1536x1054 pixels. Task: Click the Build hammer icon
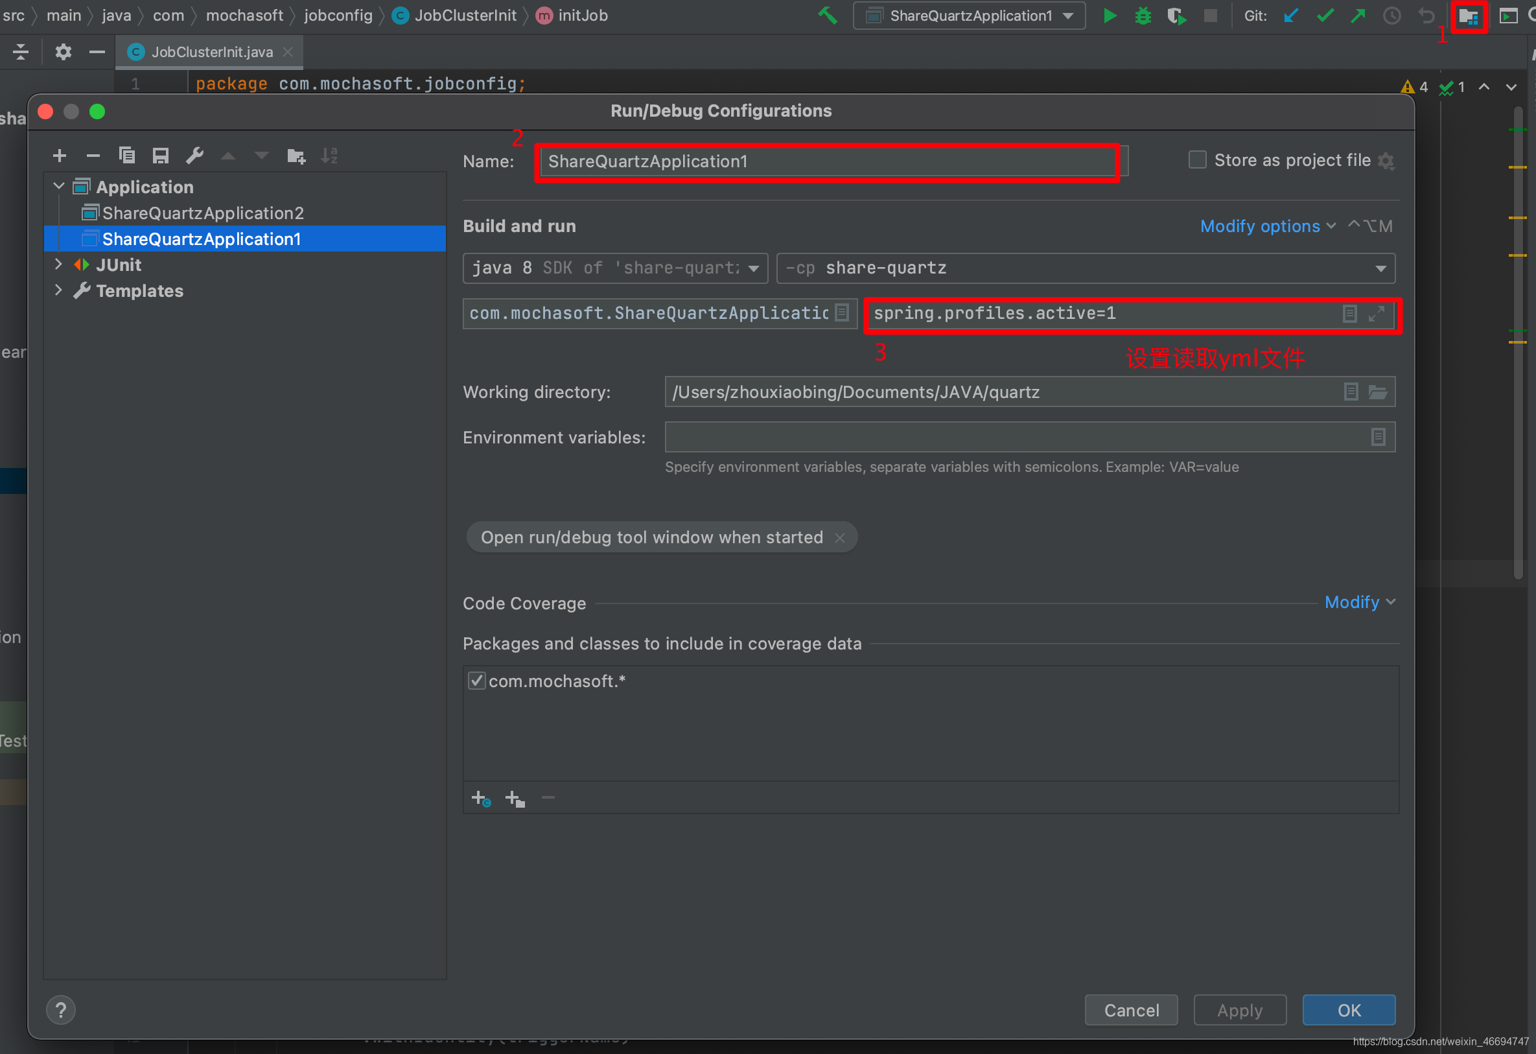point(828,16)
